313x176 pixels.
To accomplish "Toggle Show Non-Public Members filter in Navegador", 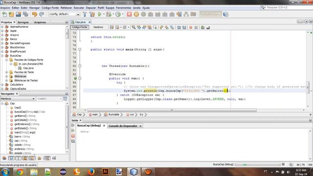I will 25,158.
